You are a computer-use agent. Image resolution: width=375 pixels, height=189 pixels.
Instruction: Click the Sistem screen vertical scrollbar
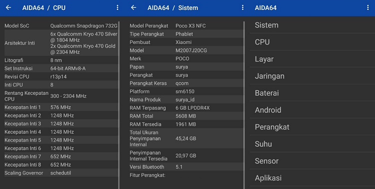[x=244, y=105]
